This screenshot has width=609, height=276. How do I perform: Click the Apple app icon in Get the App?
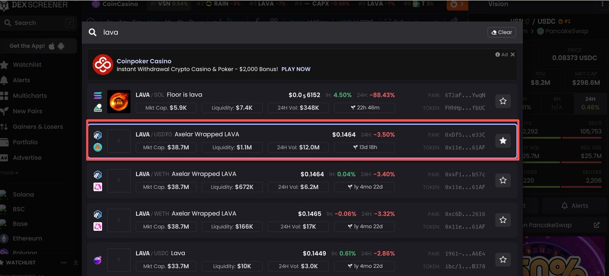click(x=51, y=46)
